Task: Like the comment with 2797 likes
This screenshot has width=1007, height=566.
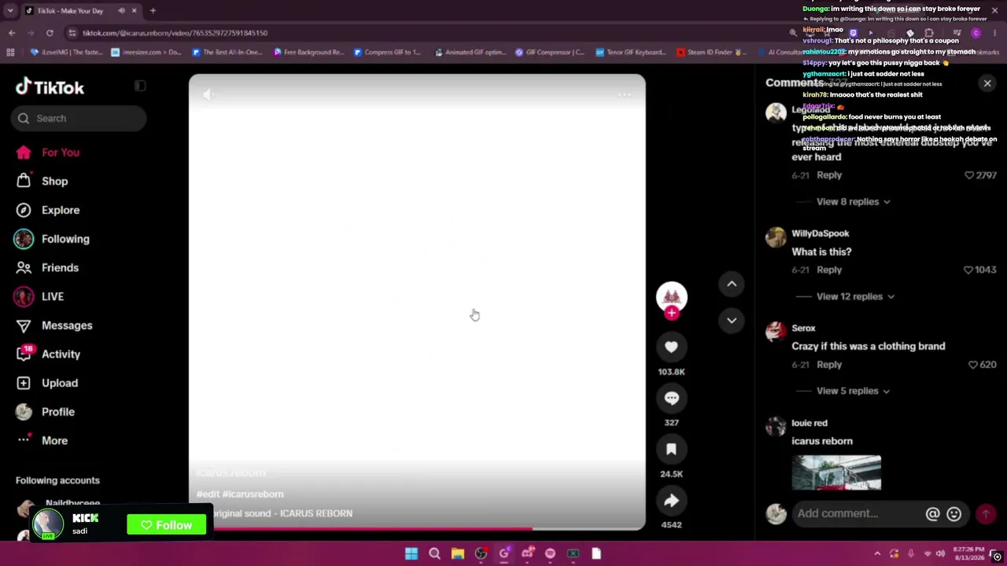Action: click(969, 175)
